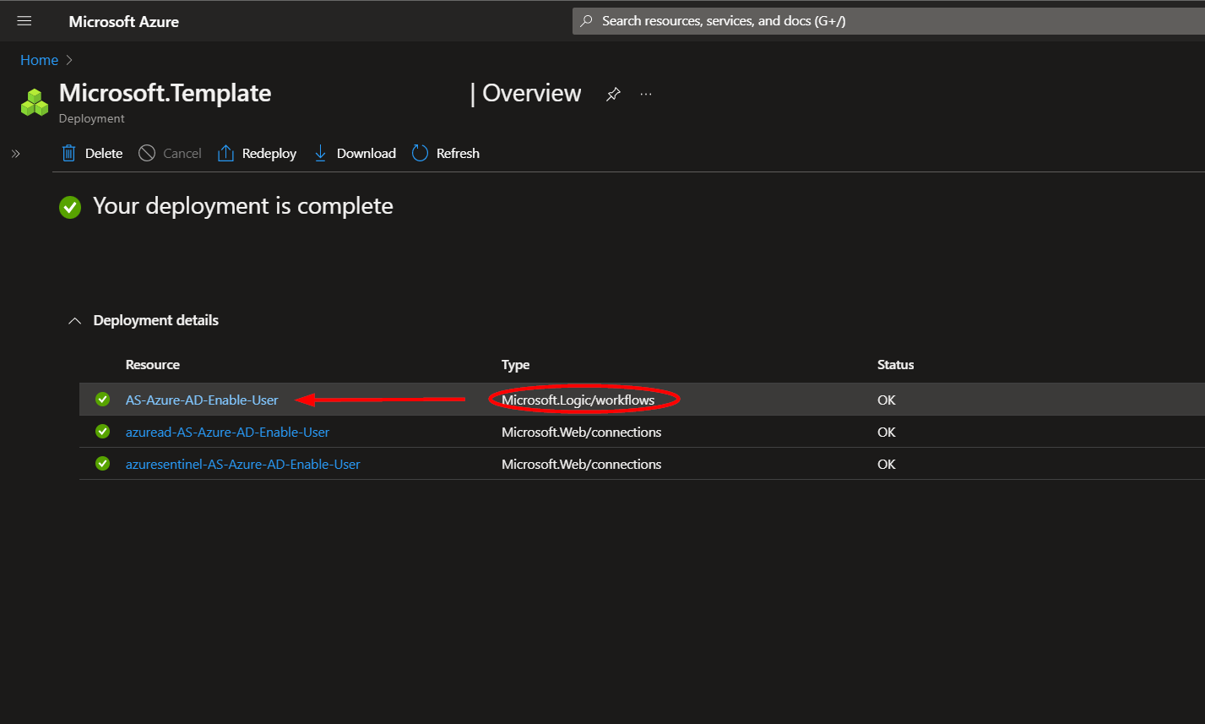
Task: Click the Delete toolbar label
Action: tap(104, 154)
